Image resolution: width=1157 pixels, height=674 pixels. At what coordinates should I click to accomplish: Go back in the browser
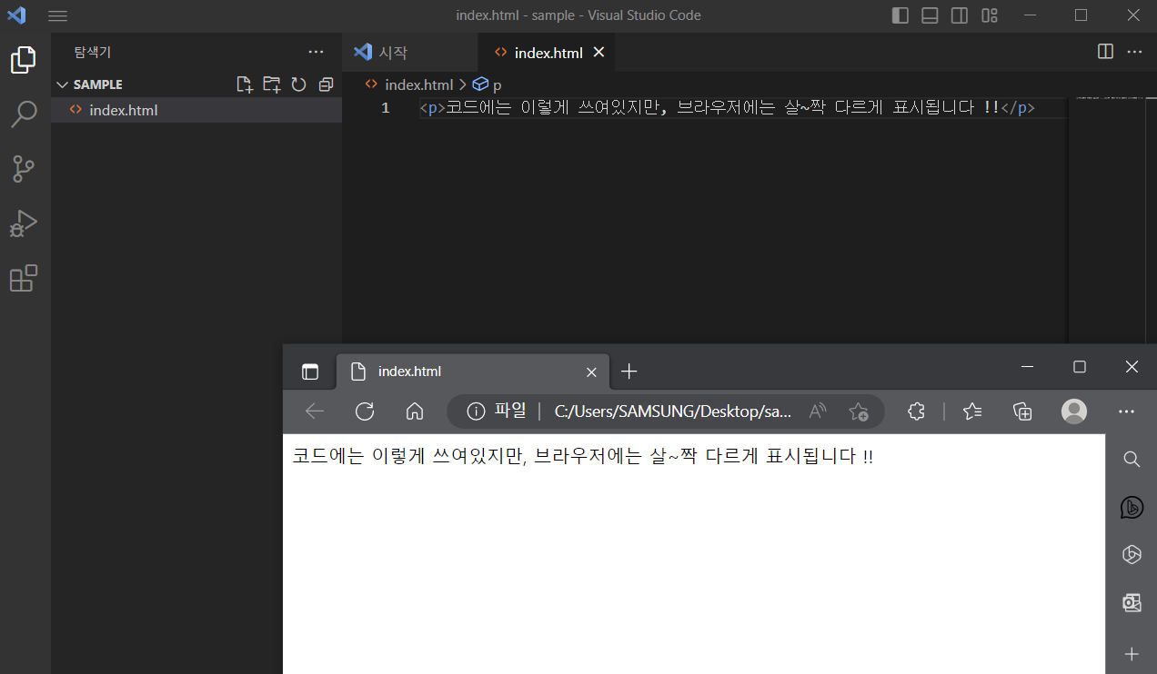[x=315, y=411]
